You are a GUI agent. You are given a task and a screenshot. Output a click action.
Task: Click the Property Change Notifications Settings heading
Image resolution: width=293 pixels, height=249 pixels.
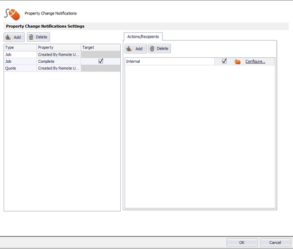tap(45, 26)
